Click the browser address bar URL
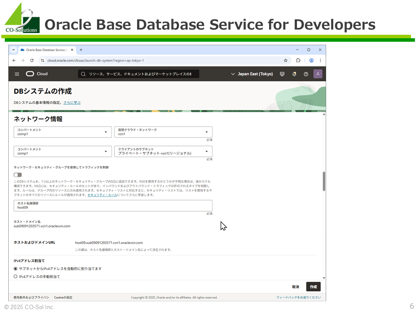Screen dimensions: 418x313 coord(95,60)
